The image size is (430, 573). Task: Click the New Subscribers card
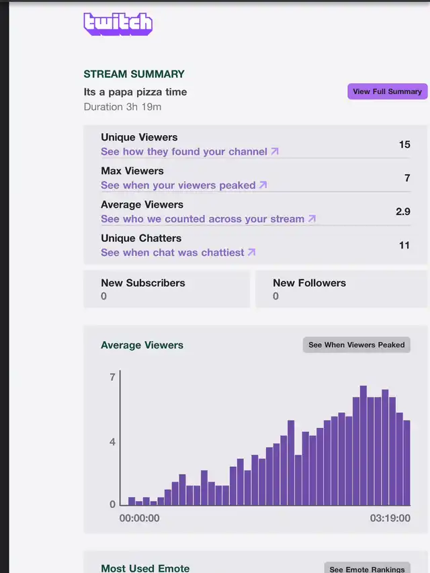166,289
